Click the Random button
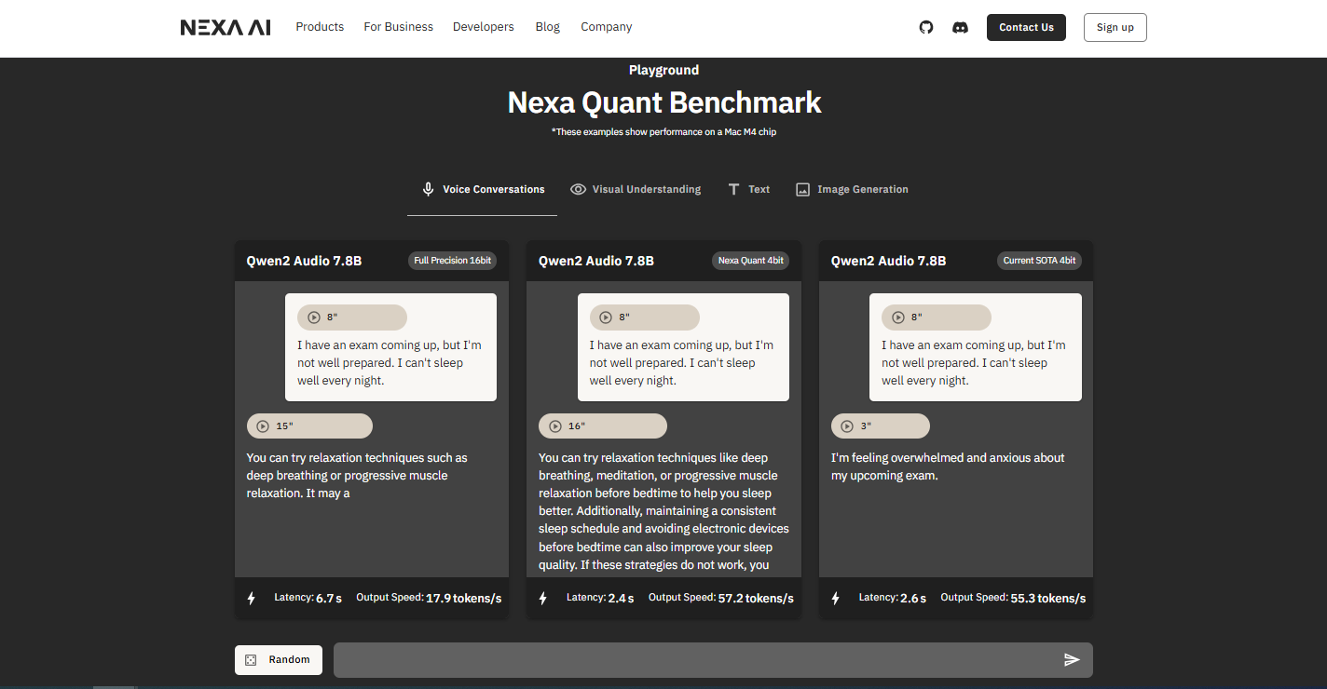The image size is (1327, 689). coord(279,660)
